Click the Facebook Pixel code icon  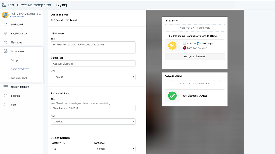(x=6, y=33)
